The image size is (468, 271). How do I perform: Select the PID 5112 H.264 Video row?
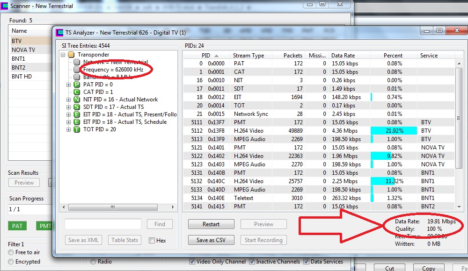coord(319,131)
